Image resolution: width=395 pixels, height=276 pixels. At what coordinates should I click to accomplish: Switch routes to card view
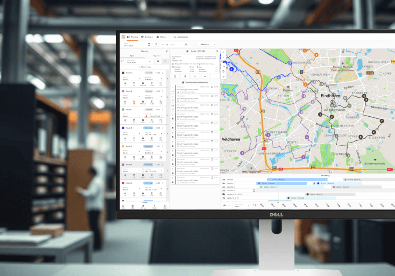click(158, 62)
